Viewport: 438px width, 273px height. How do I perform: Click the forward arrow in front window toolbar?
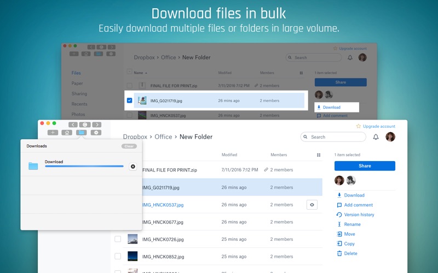tap(97, 124)
